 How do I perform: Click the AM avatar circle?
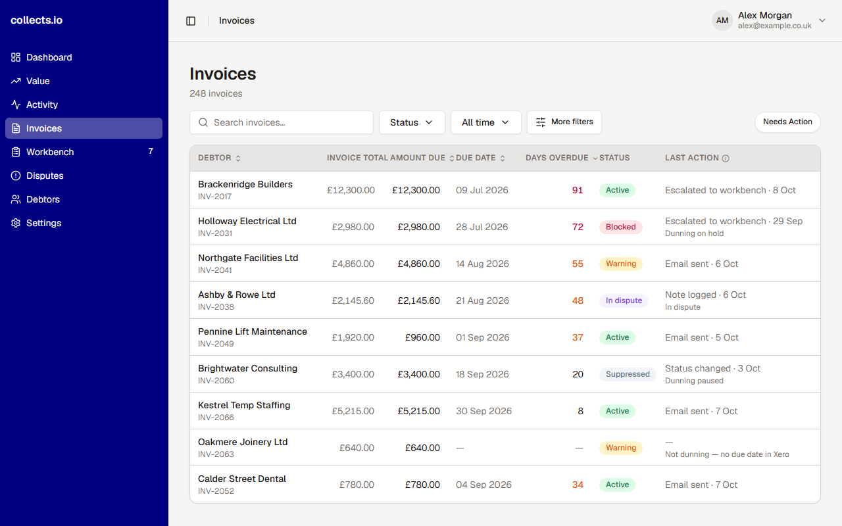tap(722, 20)
